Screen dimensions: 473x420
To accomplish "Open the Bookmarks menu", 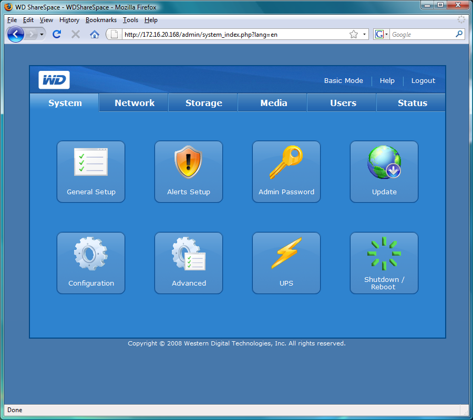I will point(101,20).
